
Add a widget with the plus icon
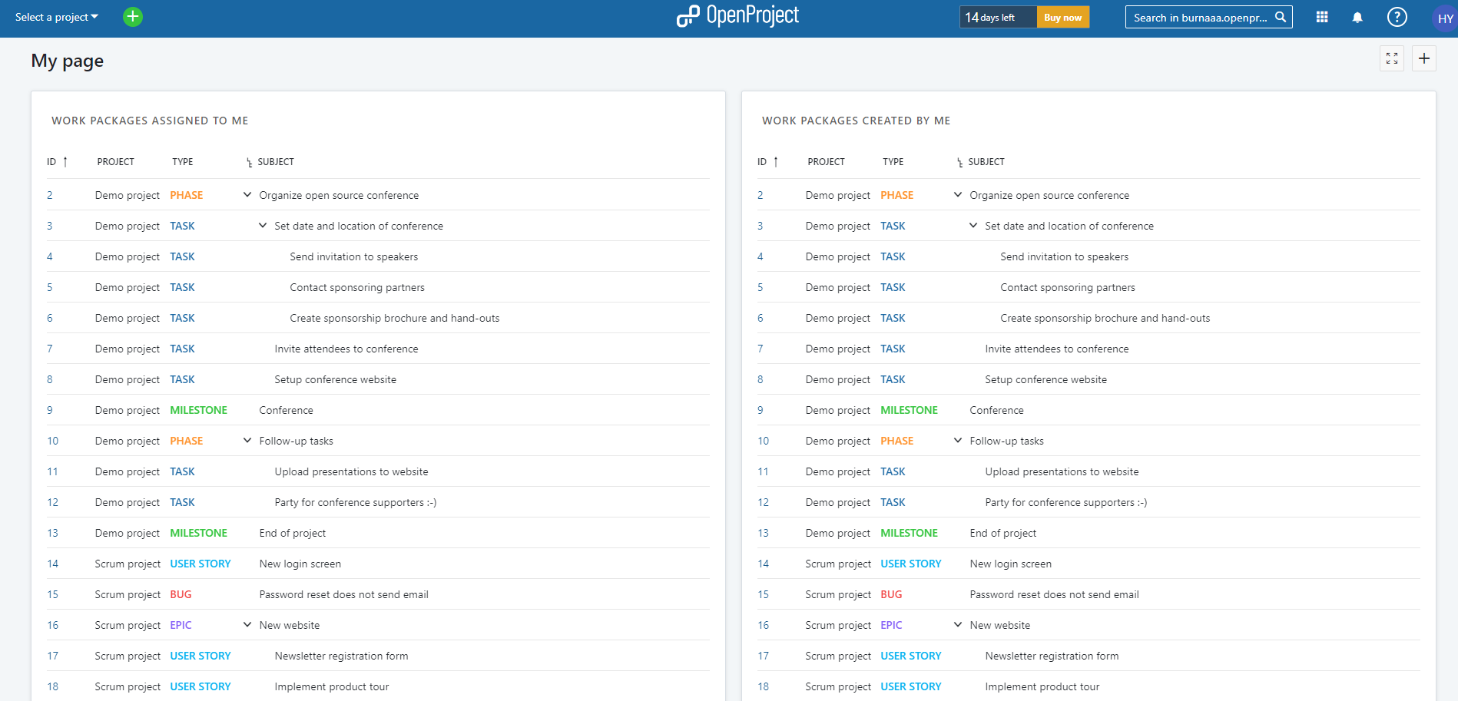point(1424,58)
